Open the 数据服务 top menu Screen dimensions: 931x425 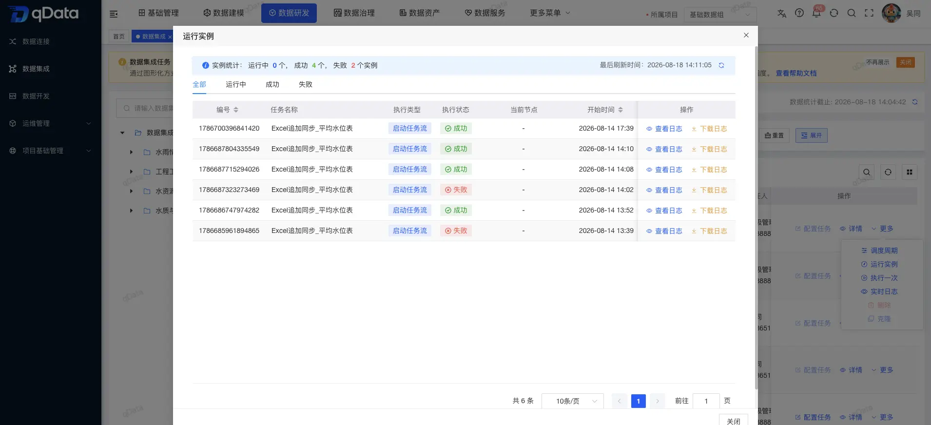485,13
